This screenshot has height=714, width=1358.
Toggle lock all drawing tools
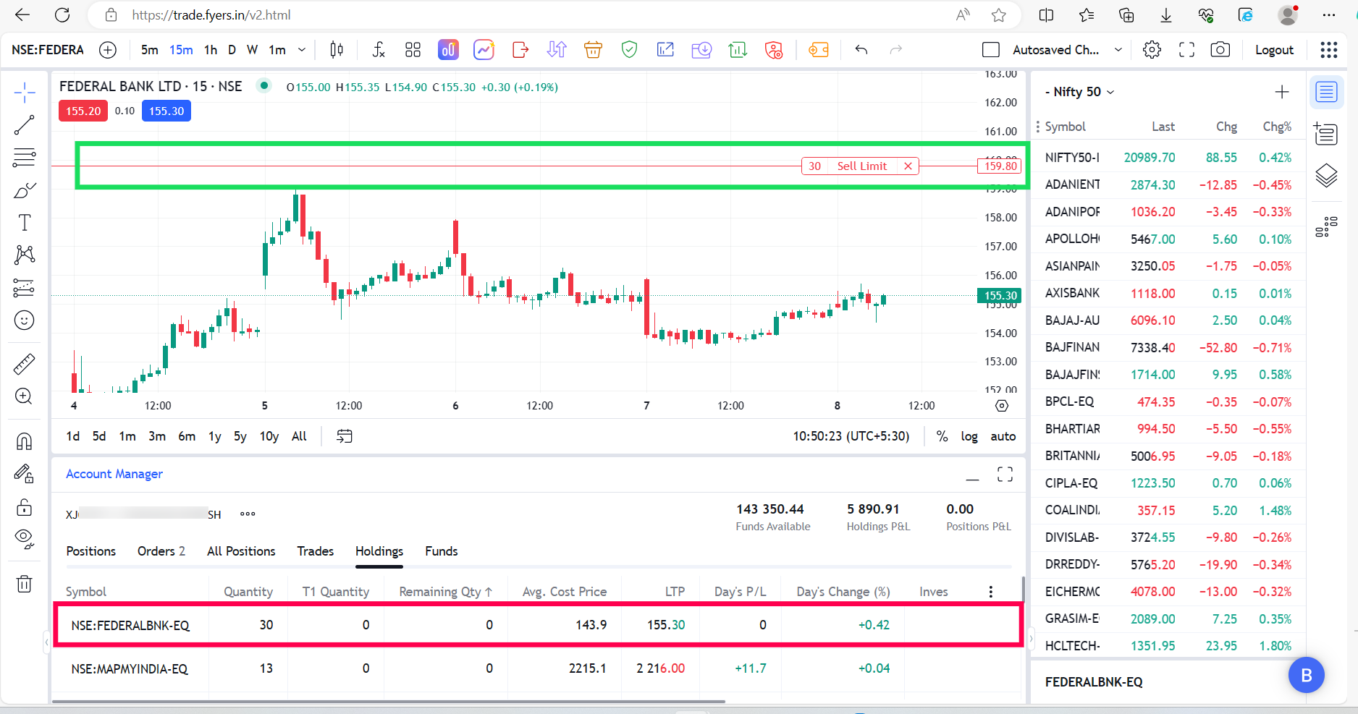click(25, 507)
